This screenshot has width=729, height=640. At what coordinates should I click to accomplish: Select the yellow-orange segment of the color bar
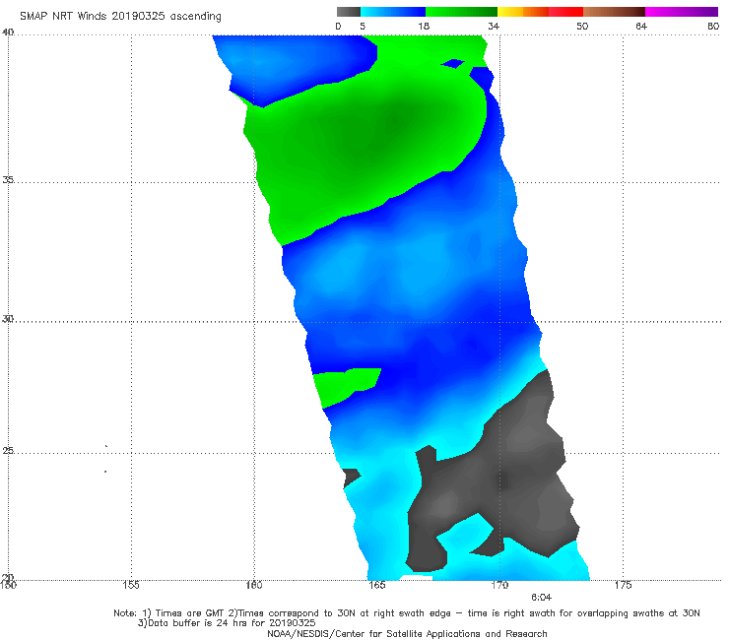coord(523,12)
